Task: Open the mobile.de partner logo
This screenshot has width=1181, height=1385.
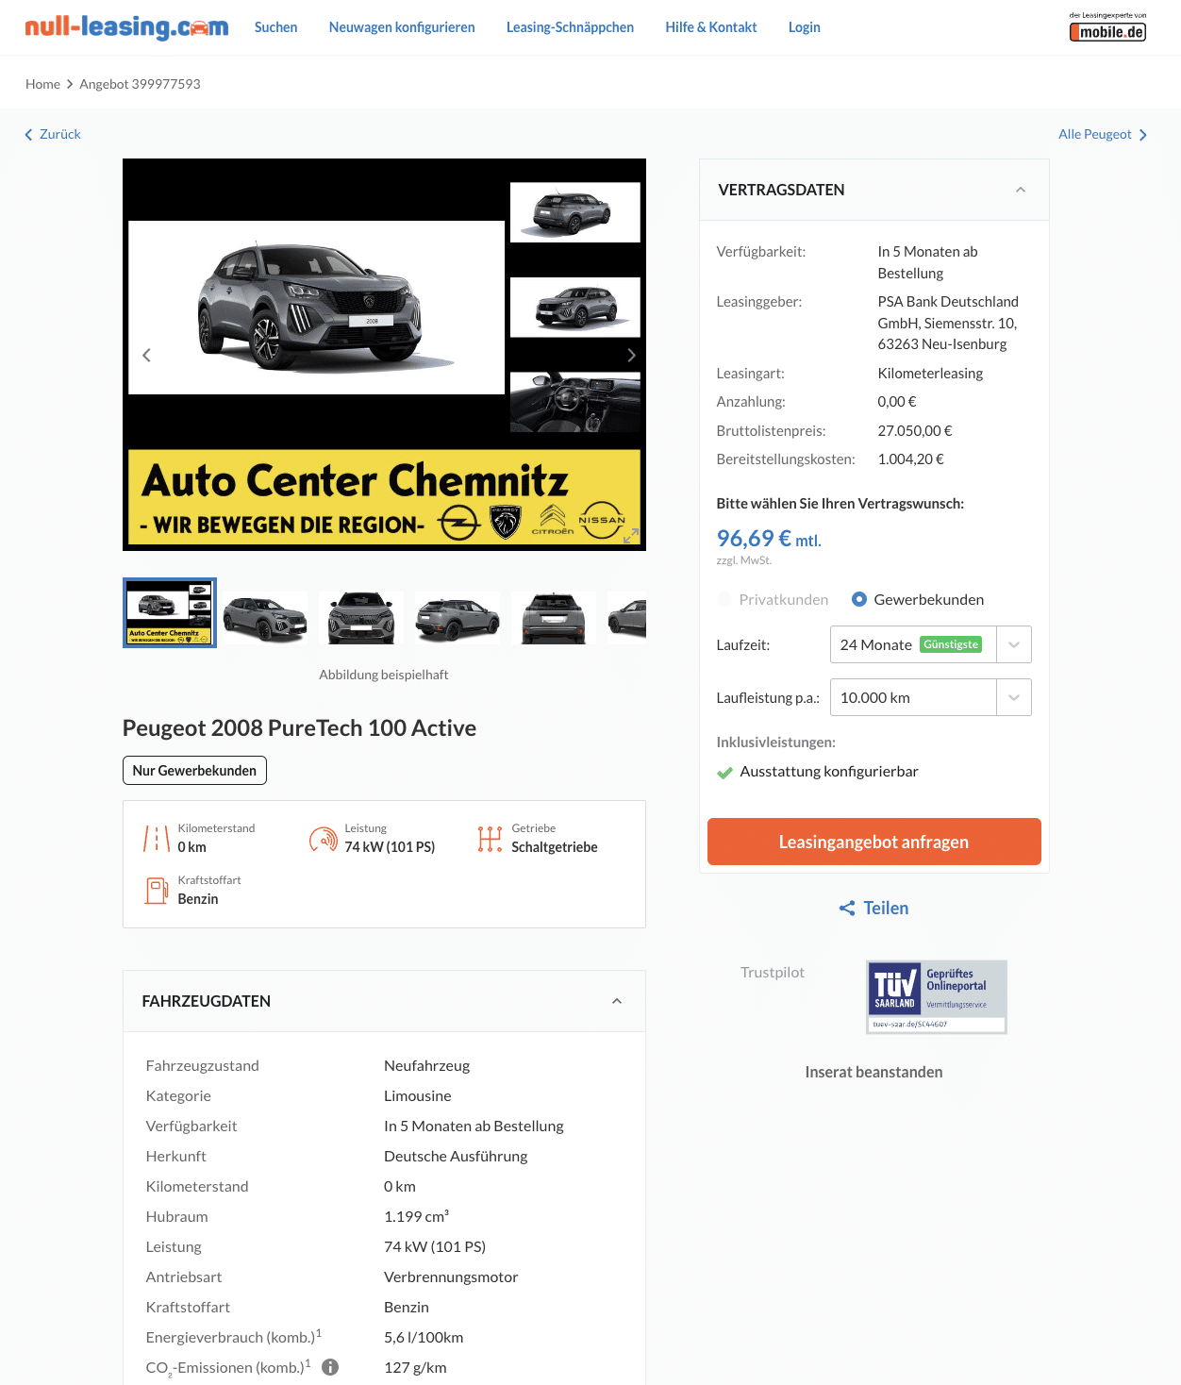Action: pos(1107,27)
